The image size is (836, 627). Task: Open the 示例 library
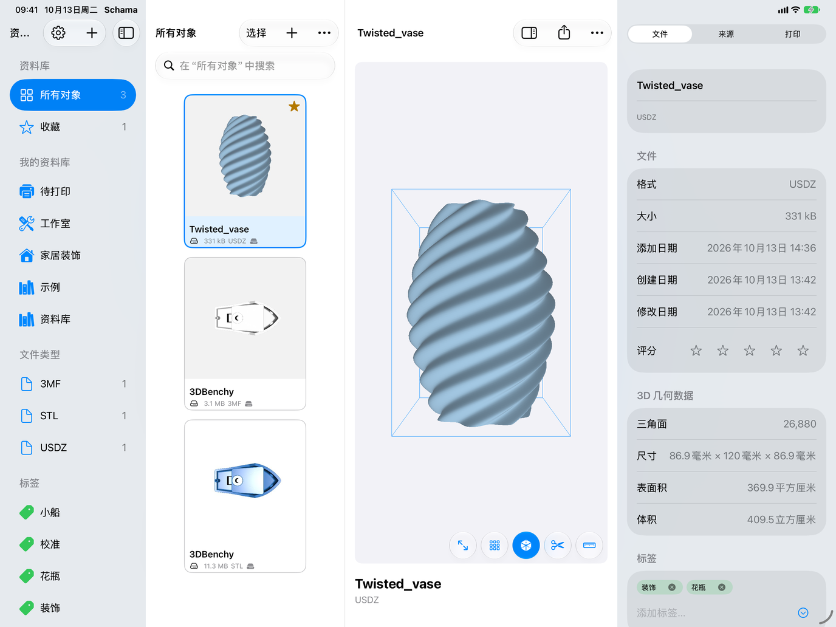pos(73,287)
